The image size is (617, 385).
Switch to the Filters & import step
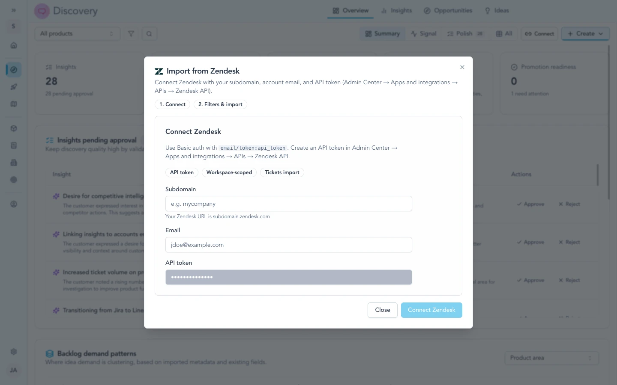click(220, 104)
